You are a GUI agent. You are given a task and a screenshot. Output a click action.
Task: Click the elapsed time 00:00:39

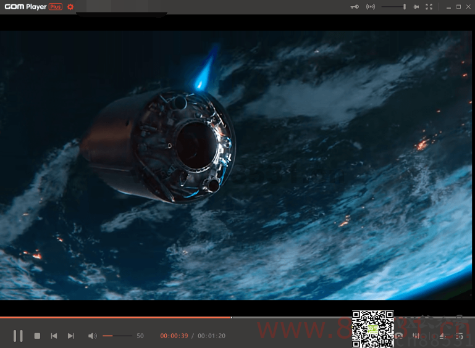174,336
